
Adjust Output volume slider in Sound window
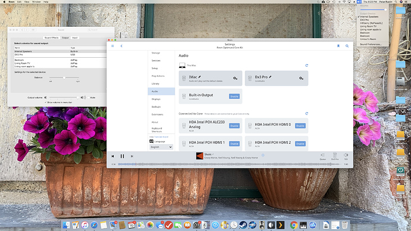point(63,98)
